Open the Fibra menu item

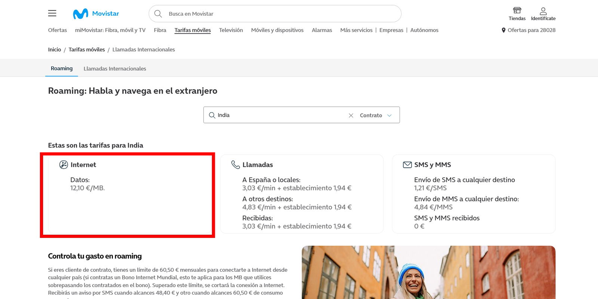pyautogui.click(x=160, y=30)
